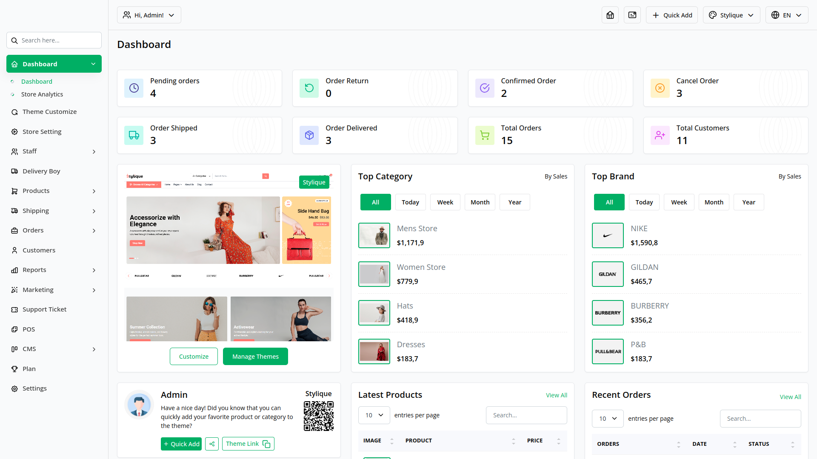
Task: Select Month filter in Top Brand
Action: 714,202
